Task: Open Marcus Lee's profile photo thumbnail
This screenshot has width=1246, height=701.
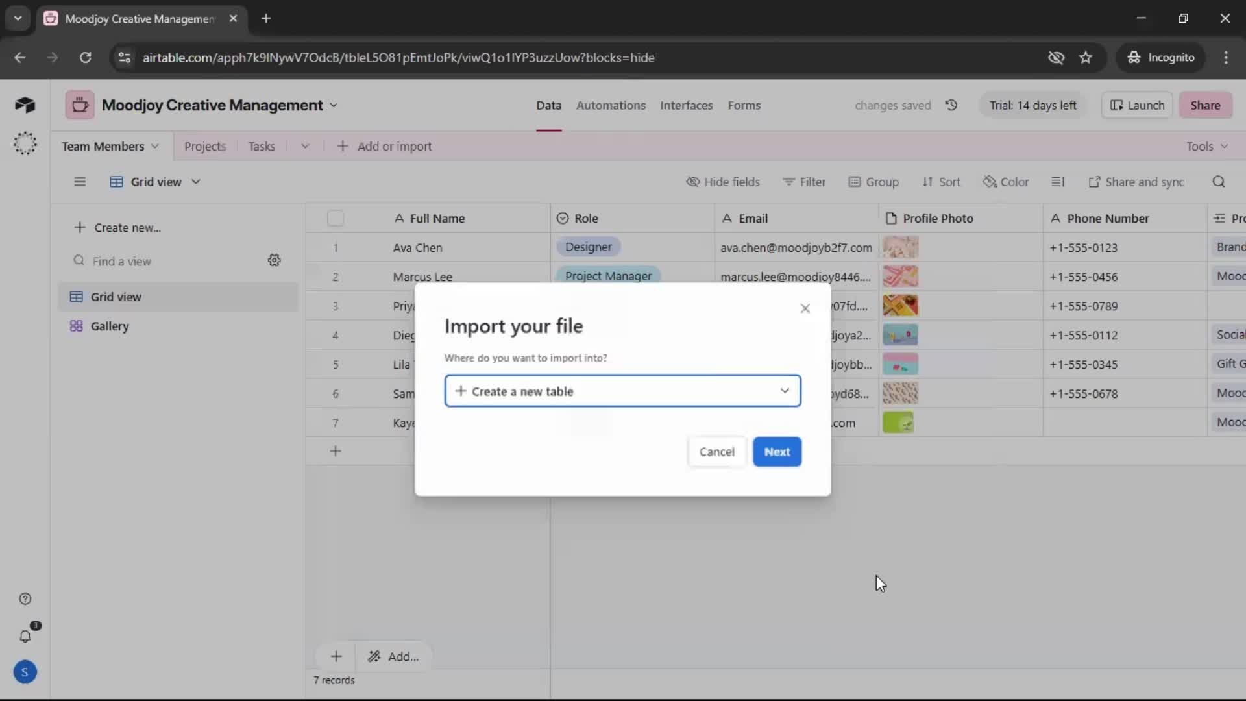Action: 900,277
